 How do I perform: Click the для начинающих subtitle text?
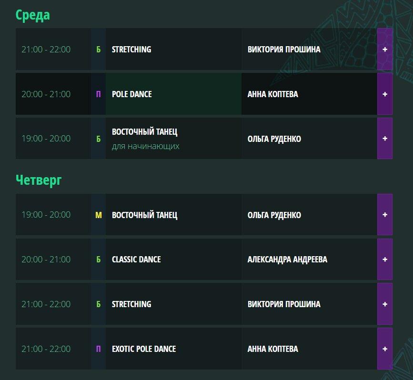(x=146, y=146)
